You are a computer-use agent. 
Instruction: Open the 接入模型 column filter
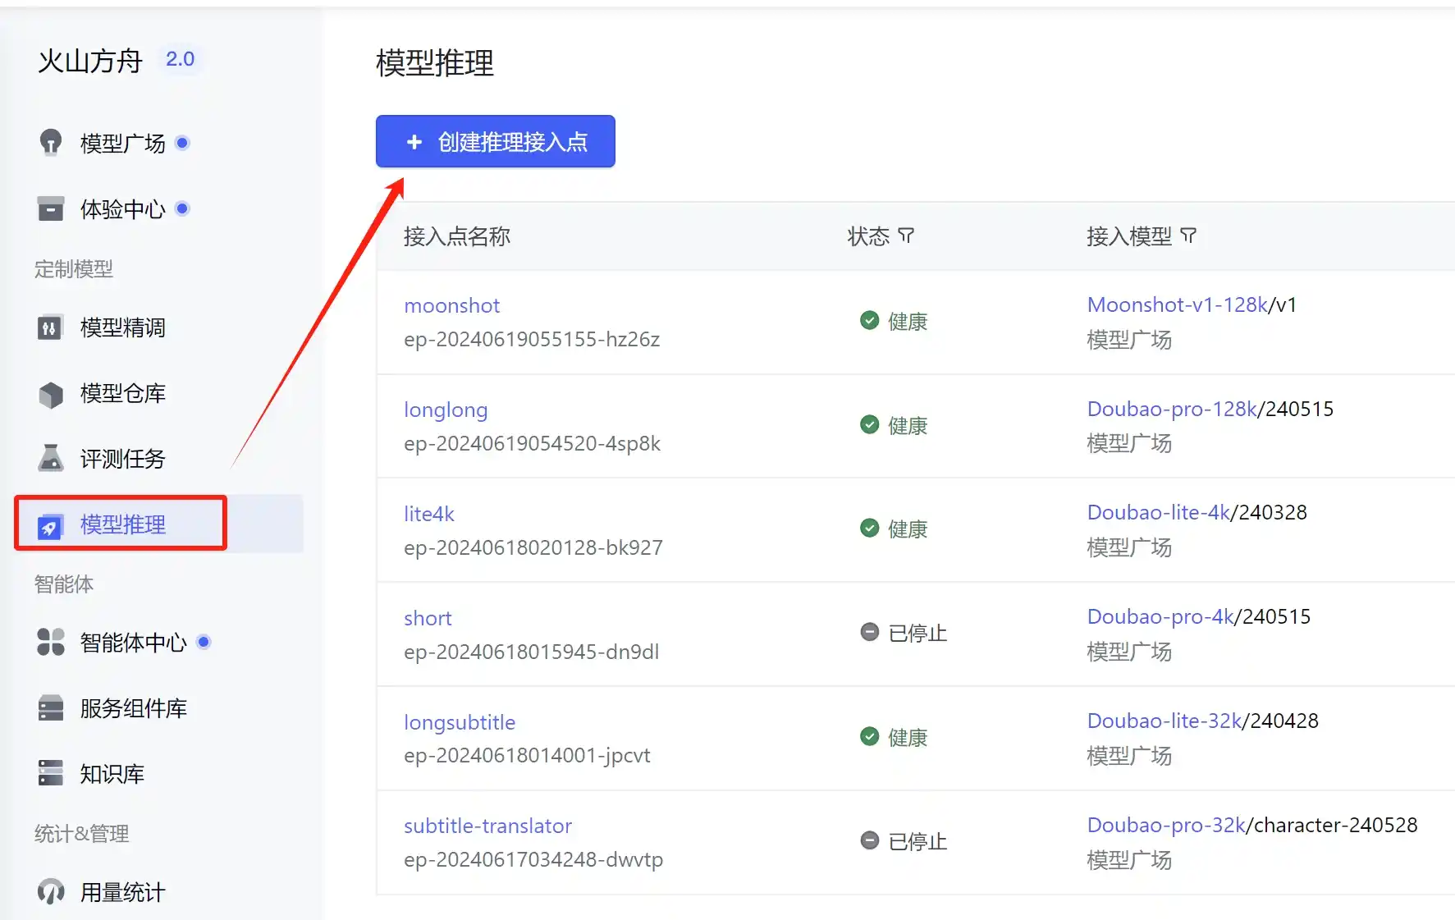point(1188,236)
